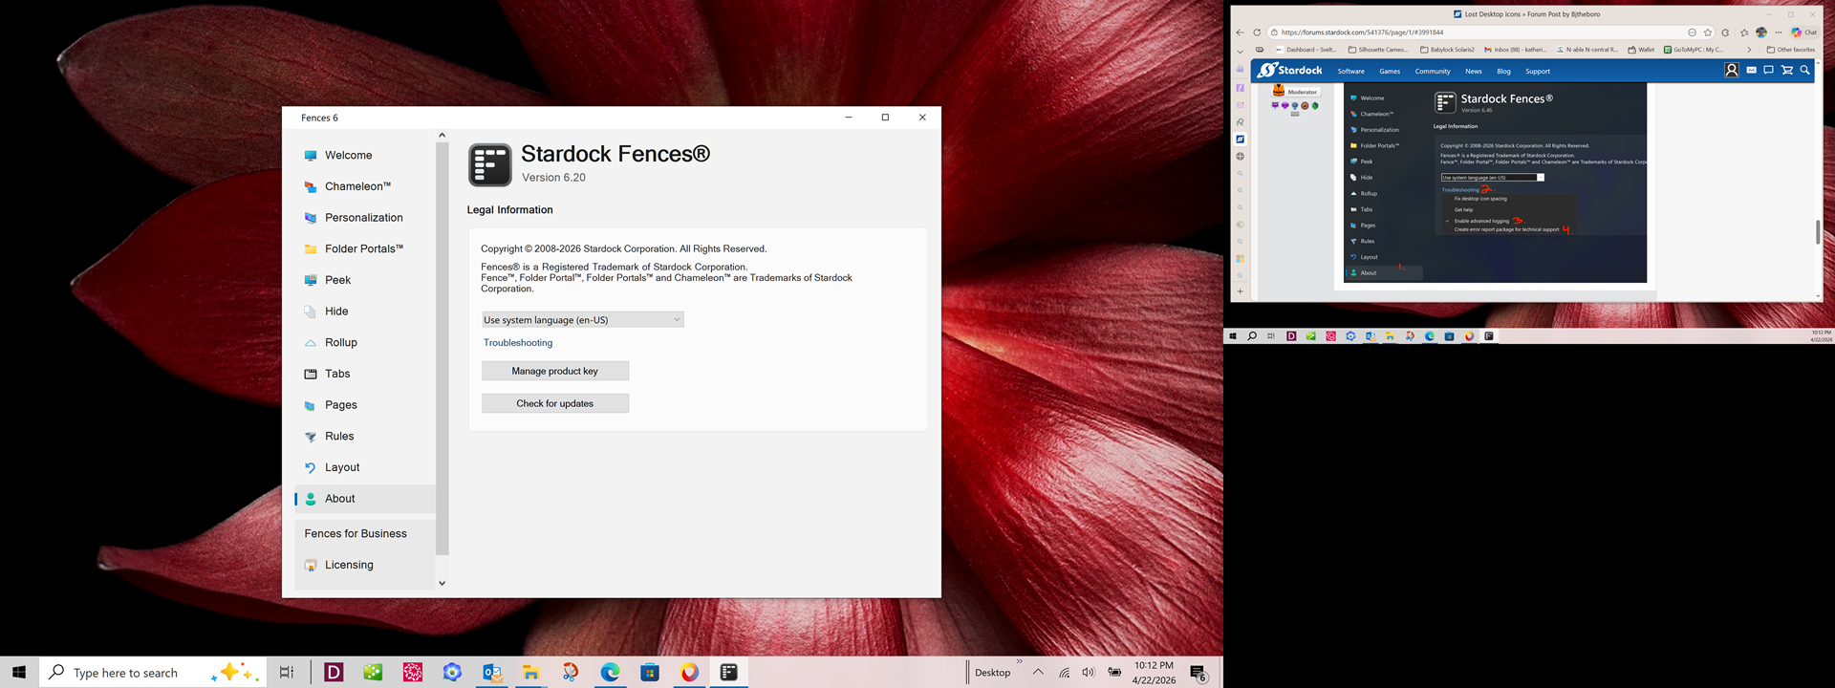Open the forum post Fences screenshot image
The image size is (1835, 688).
[x=1495, y=182]
